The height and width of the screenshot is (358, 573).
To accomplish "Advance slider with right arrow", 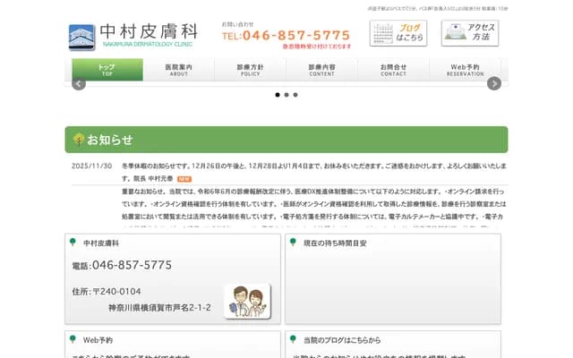I will pos(494,83).
